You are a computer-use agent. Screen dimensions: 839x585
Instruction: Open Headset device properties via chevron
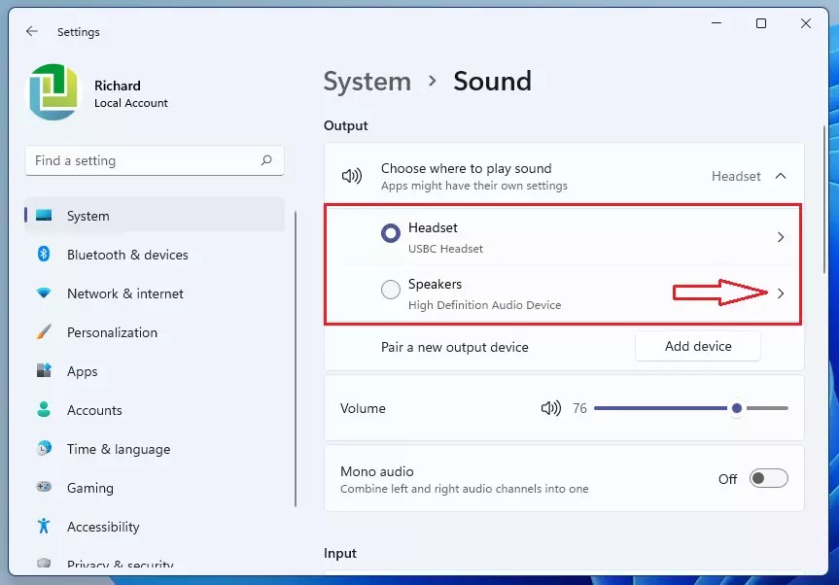[781, 237]
